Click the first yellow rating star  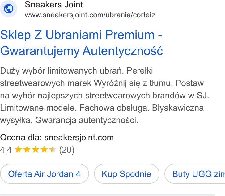coord(18,149)
